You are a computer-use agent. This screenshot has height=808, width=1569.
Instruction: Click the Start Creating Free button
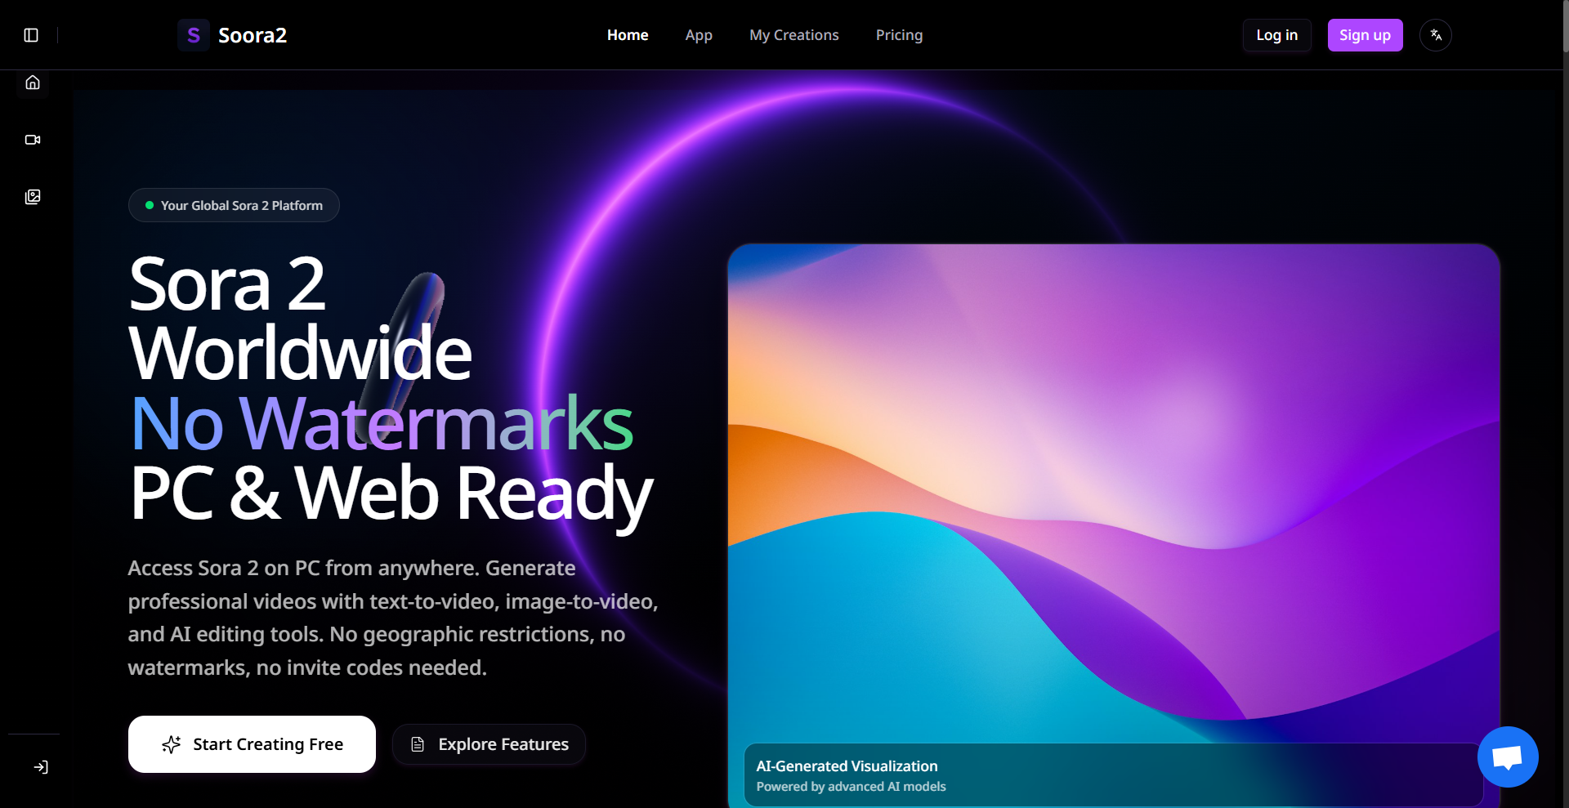point(251,743)
